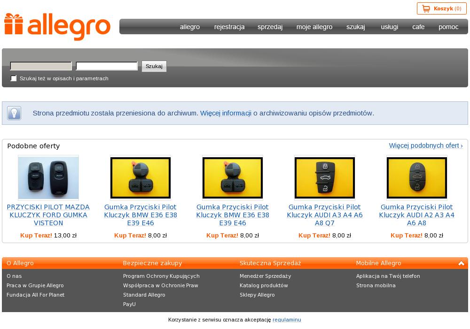The height and width of the screenshot is (329, 470).
Task: Open PRZYCISKI PILOT MAZDA offer link
Action: click(x=48, y=215)
